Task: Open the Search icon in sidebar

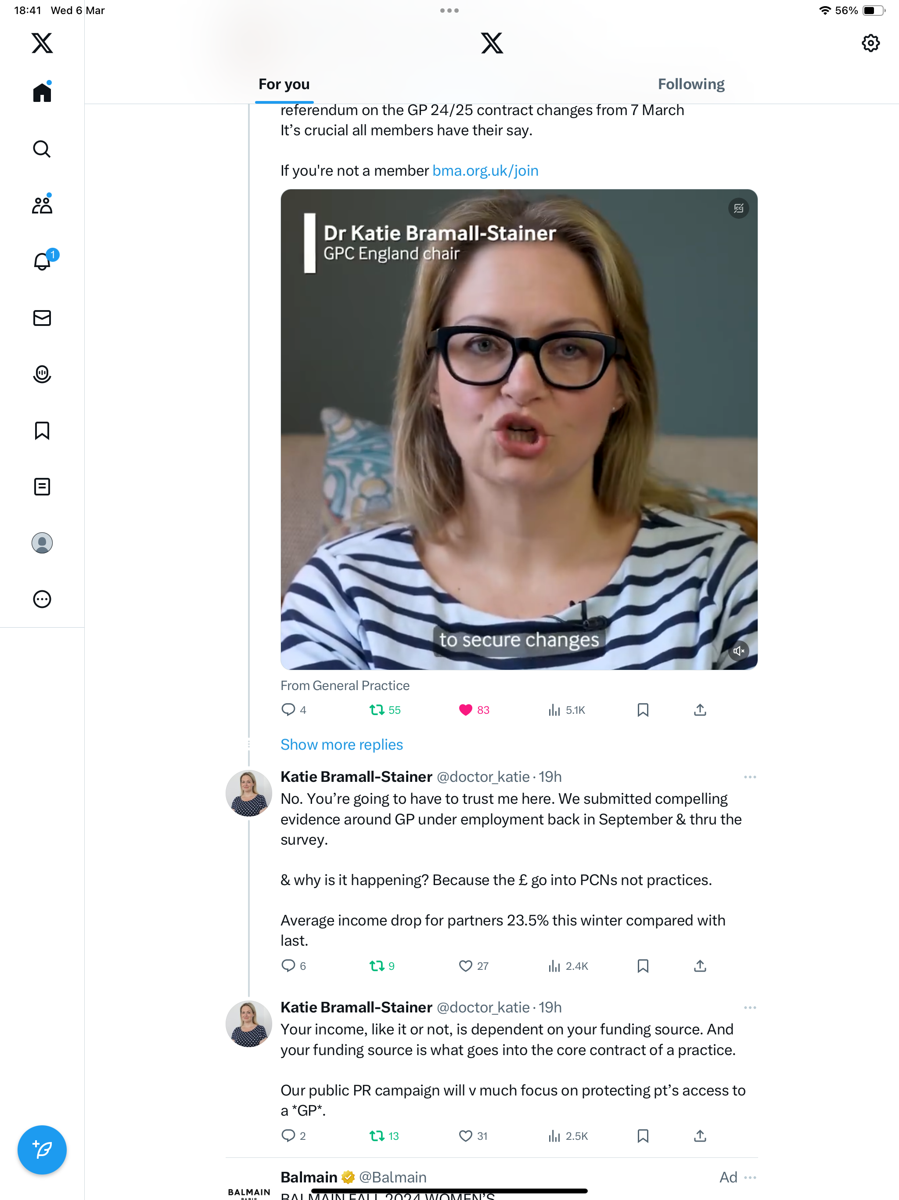Action: (x=42, y=148)
